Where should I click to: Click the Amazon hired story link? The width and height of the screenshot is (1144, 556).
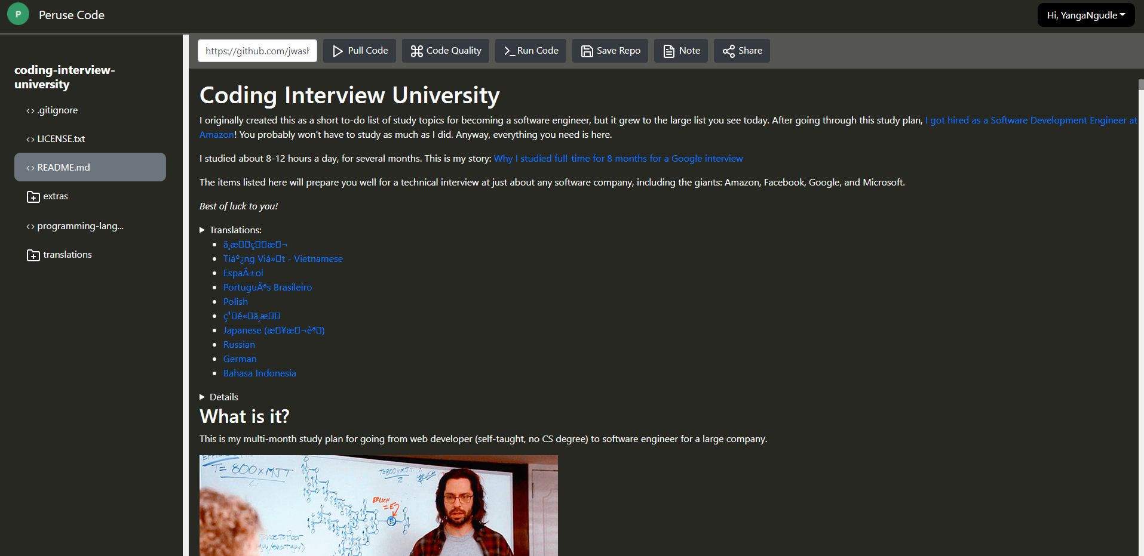pos(1030,121)
